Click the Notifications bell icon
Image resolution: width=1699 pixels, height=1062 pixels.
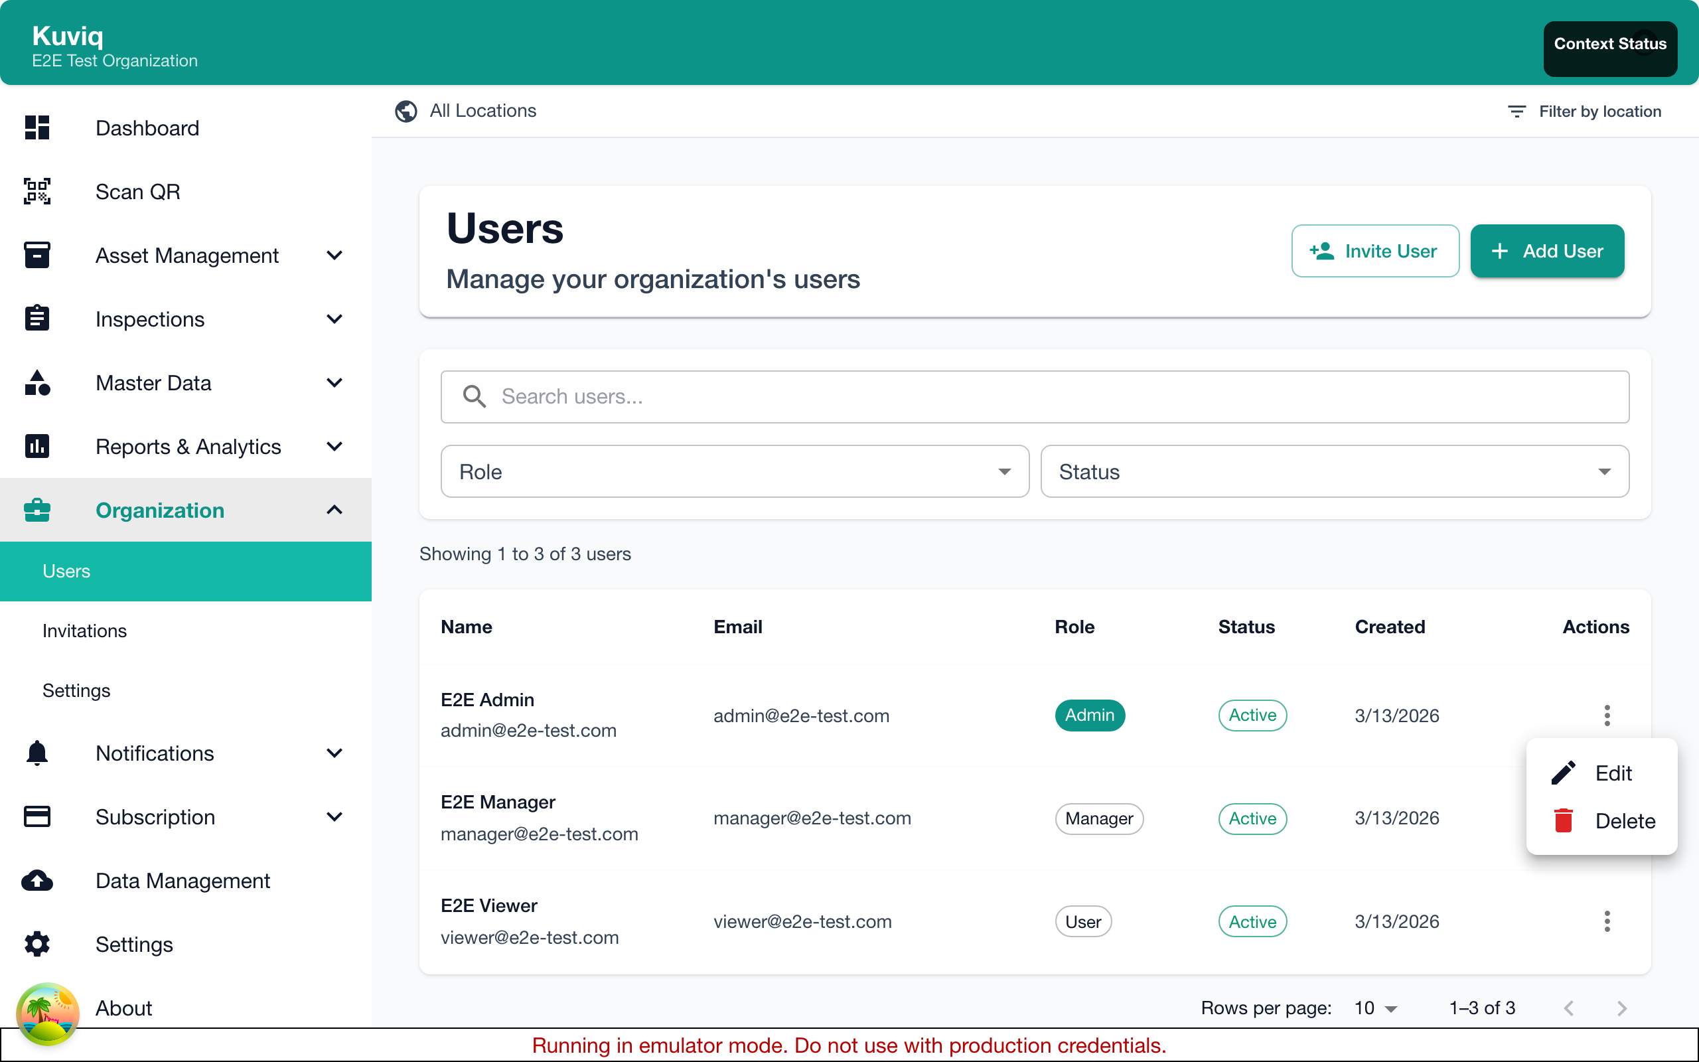(x=37, y=753)
